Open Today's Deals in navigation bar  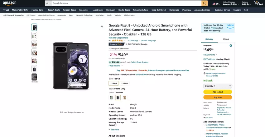coord(54,10)
